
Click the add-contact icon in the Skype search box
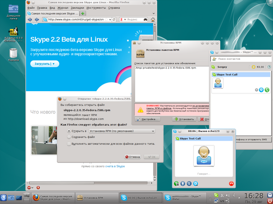(214, 59)
